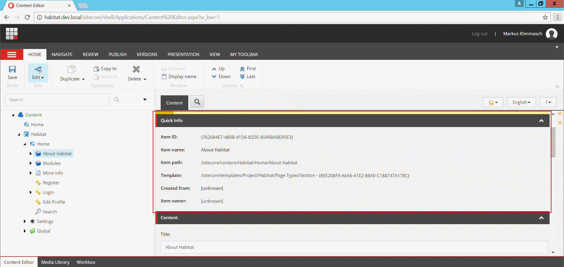Expand the About Habitat tree node
The image size is (564, 267).
click(31, 153)
